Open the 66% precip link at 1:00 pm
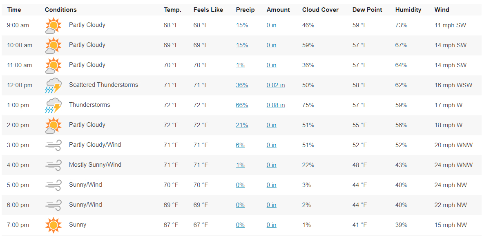 [242, 105]
